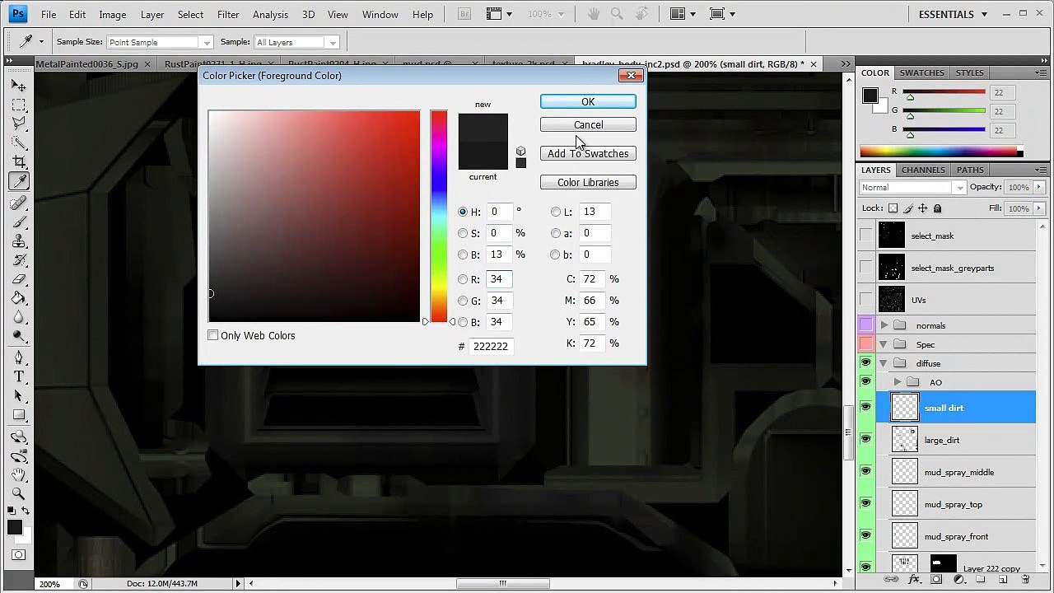Image resolution: width=1054 pixels, height=593 pixels.
Task: Launch Bridge from the Br button
Action: 464,14
